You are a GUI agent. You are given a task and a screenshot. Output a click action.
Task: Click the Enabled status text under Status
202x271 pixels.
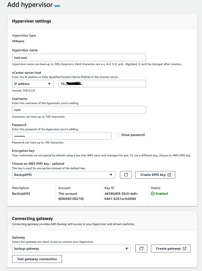pyautogui.click(x=162, y=194)
